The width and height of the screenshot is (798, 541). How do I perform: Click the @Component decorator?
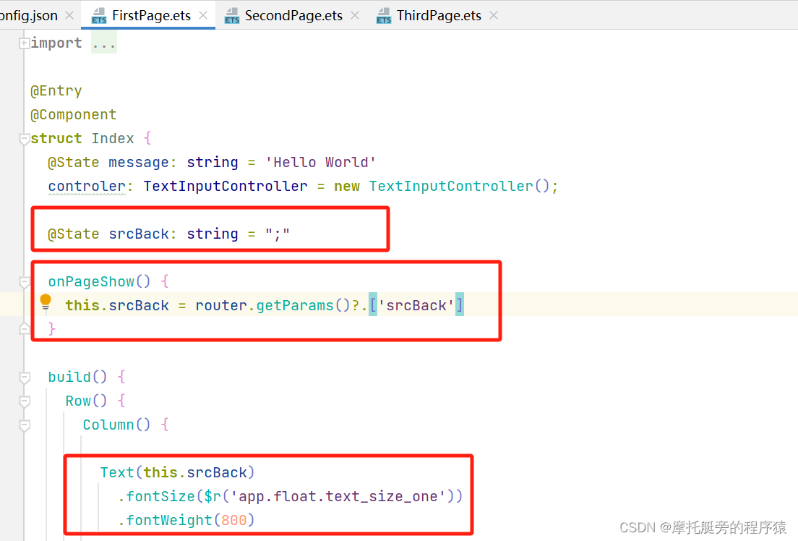tap(73, 114)
